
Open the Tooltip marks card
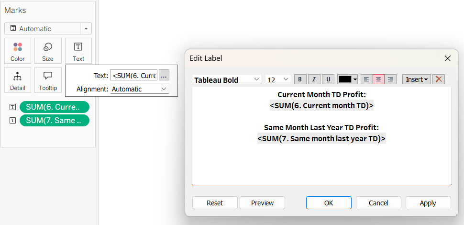point(48,80)
